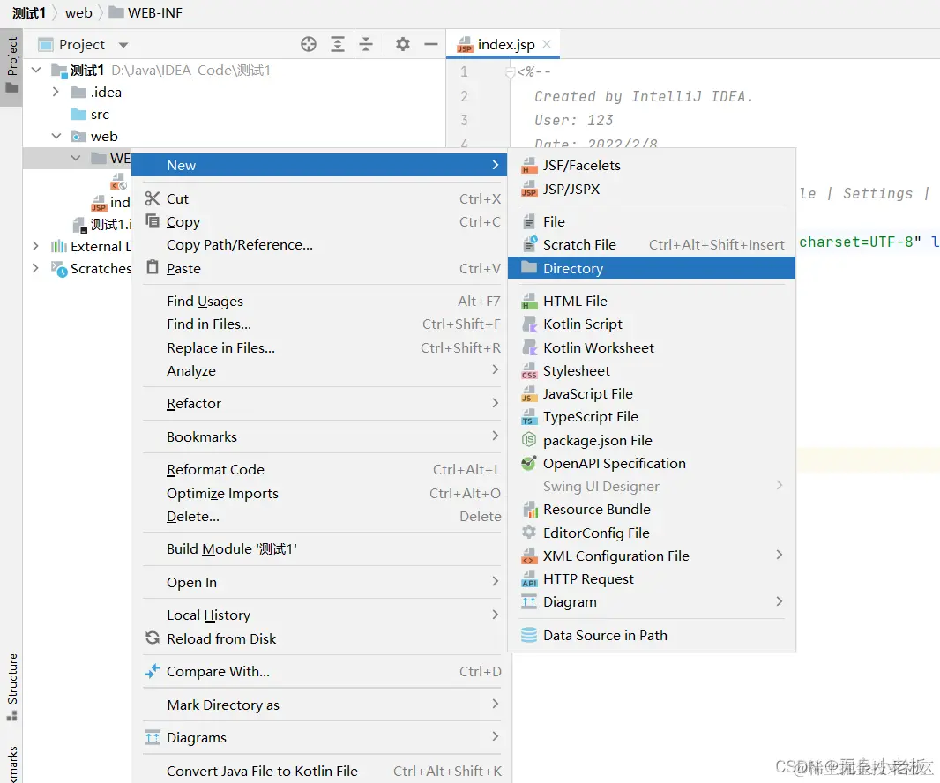The image size is (940, 783).
Task: Select Directory in New submenu
Action: click(652, 268)
